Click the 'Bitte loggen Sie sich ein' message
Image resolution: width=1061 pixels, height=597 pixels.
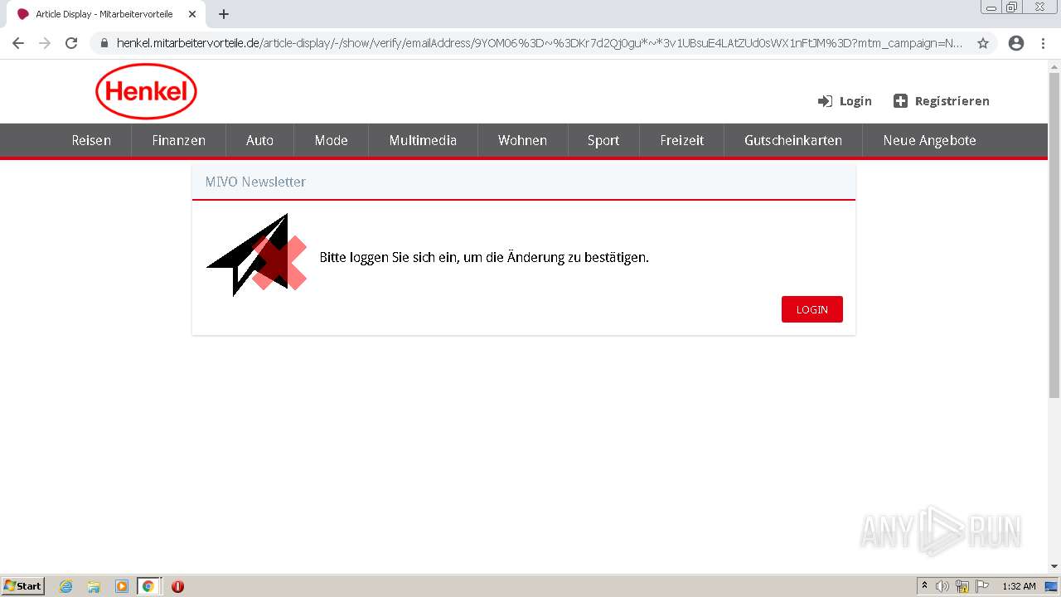(484, 257)
